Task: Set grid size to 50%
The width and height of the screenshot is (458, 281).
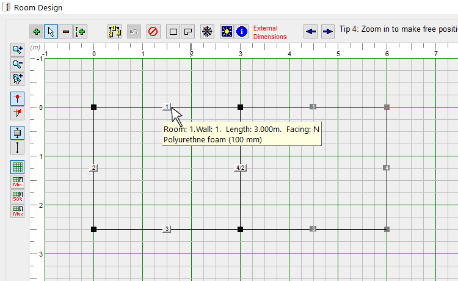Action: coord(17,196)
